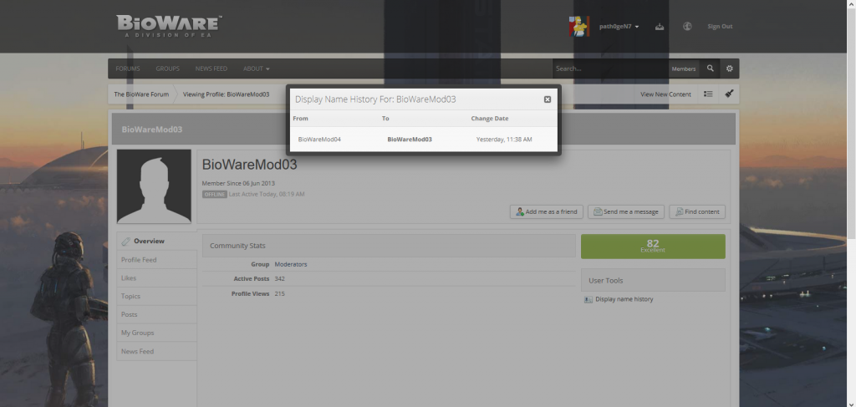Click the Members search filter button
Screen dimensions: 856x407
[x=684, y=69]
